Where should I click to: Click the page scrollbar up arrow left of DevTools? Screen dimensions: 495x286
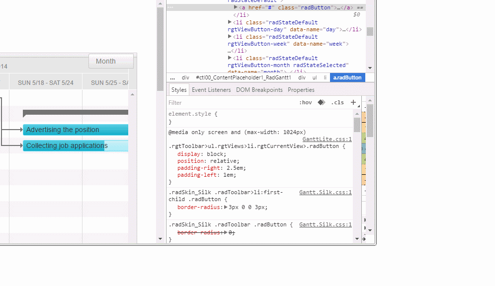(160, 3)
